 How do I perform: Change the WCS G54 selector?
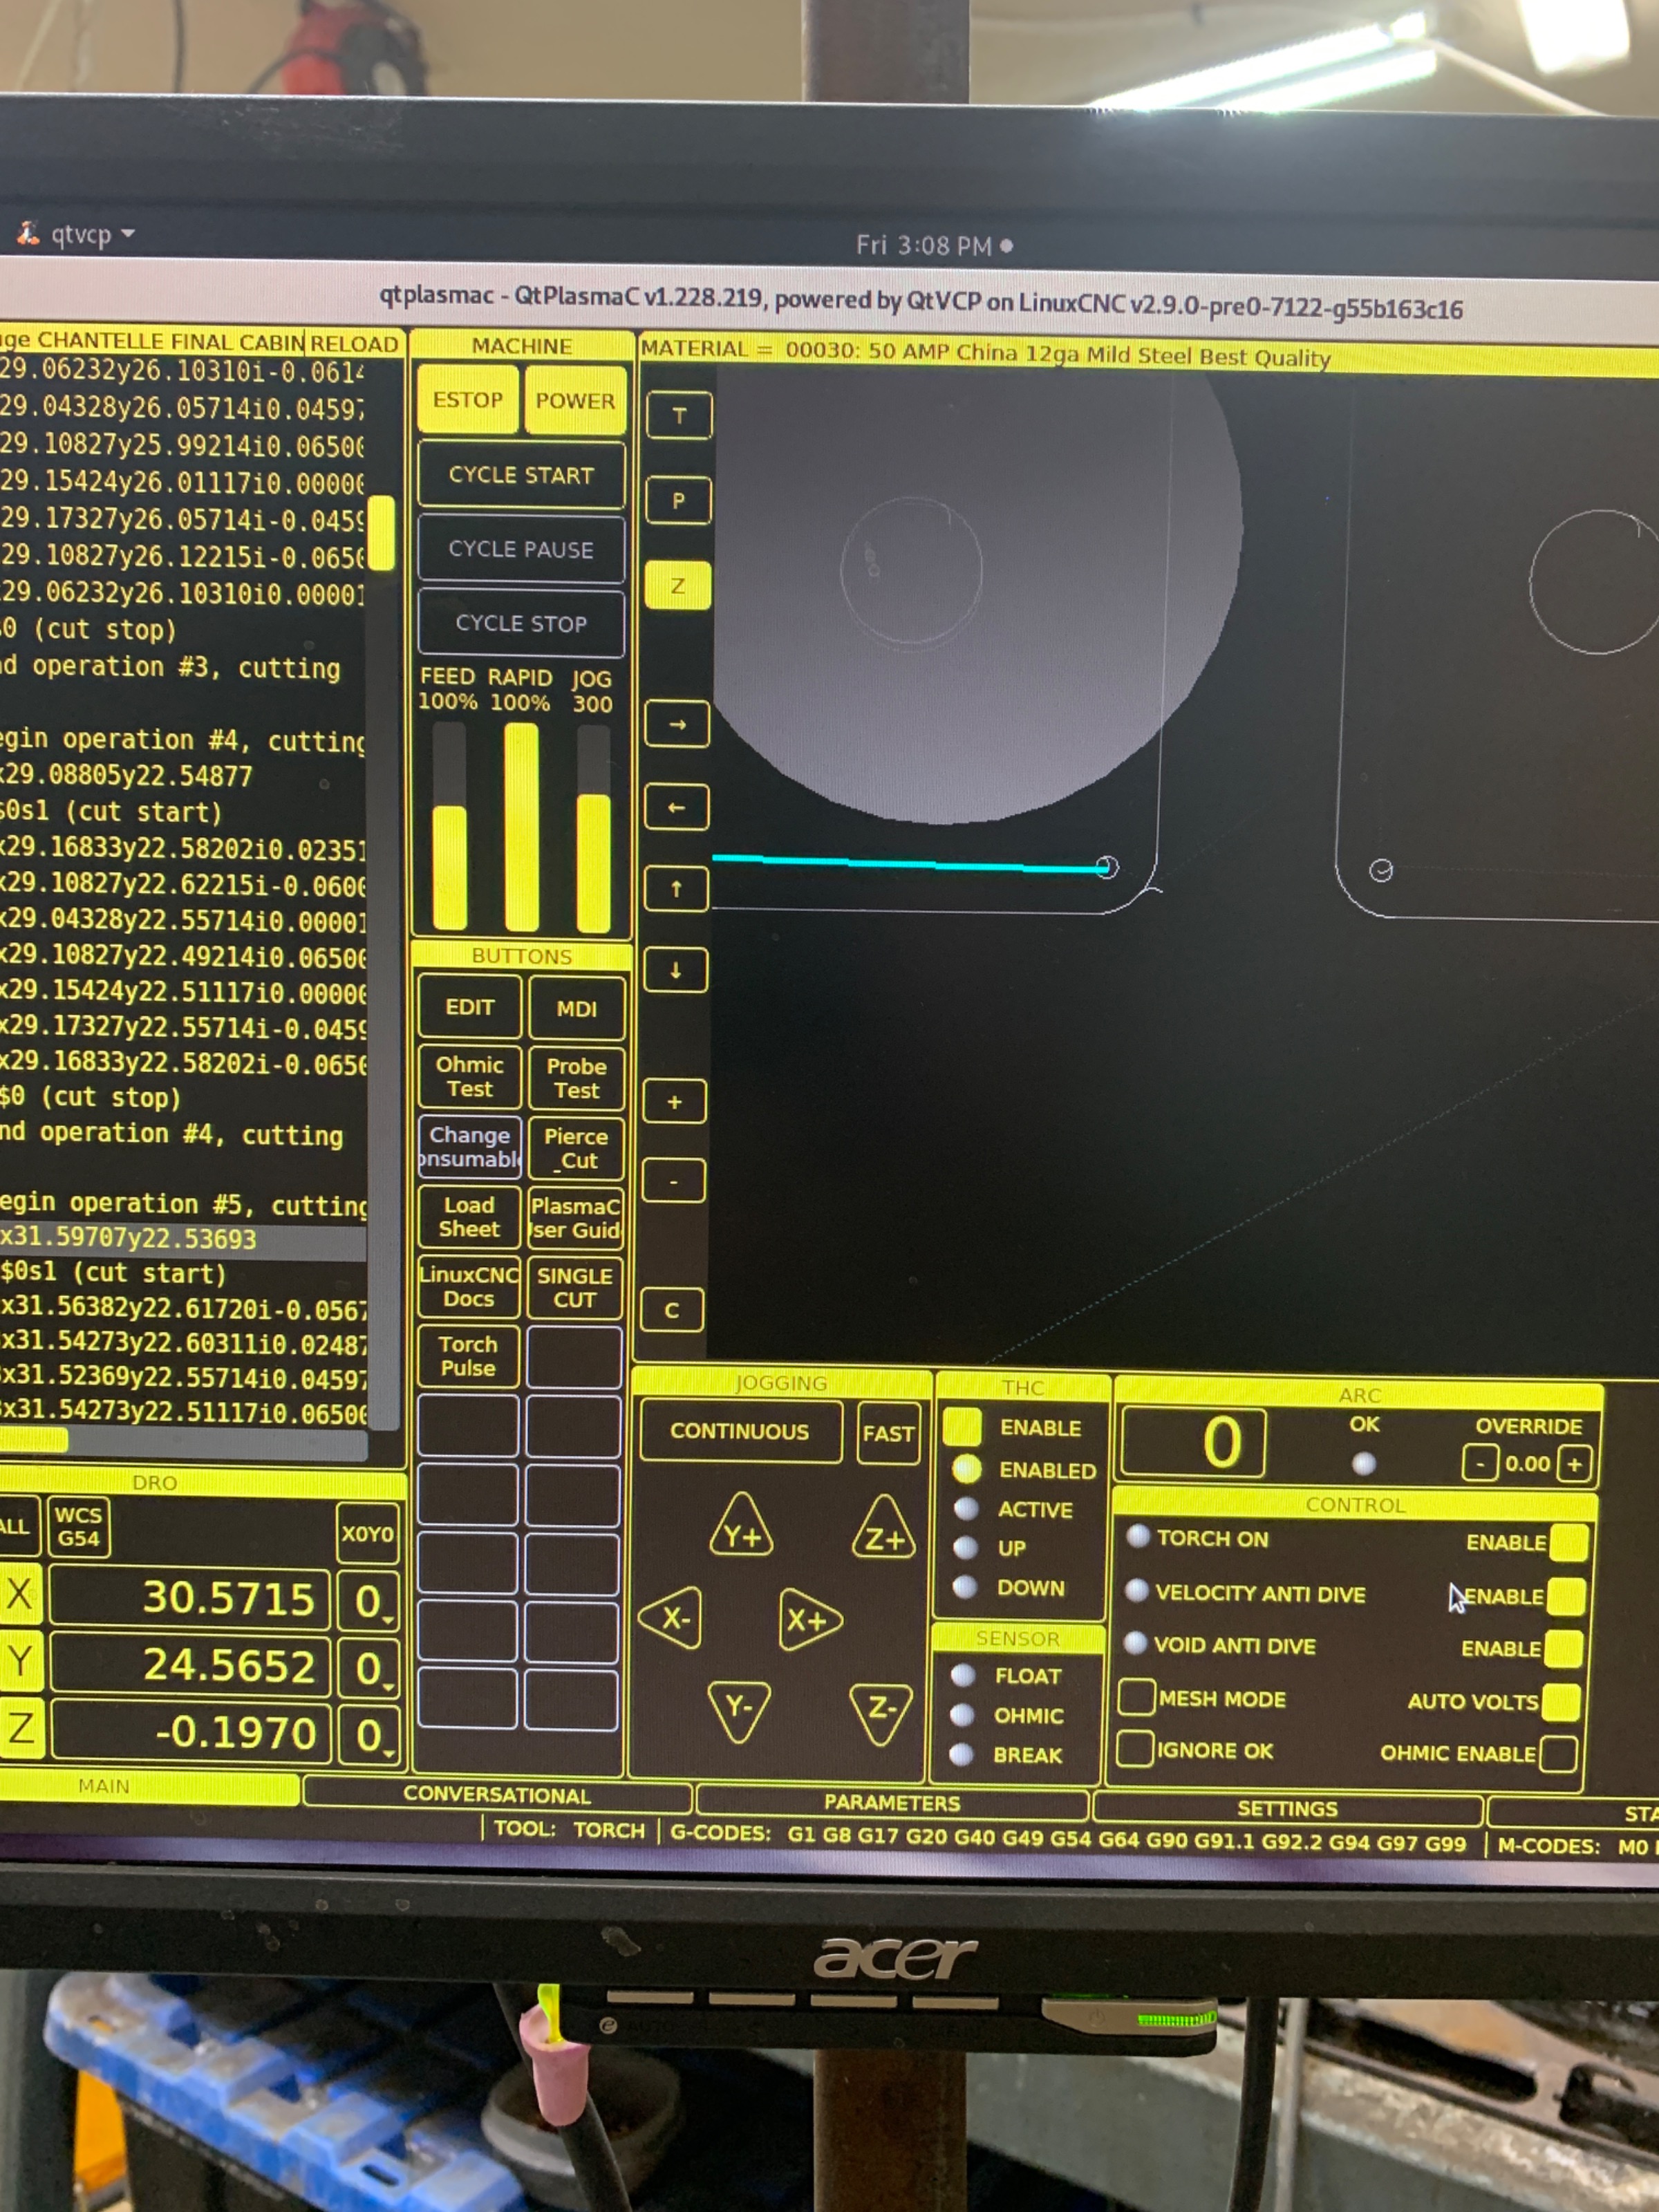[x=78, y=1527]
